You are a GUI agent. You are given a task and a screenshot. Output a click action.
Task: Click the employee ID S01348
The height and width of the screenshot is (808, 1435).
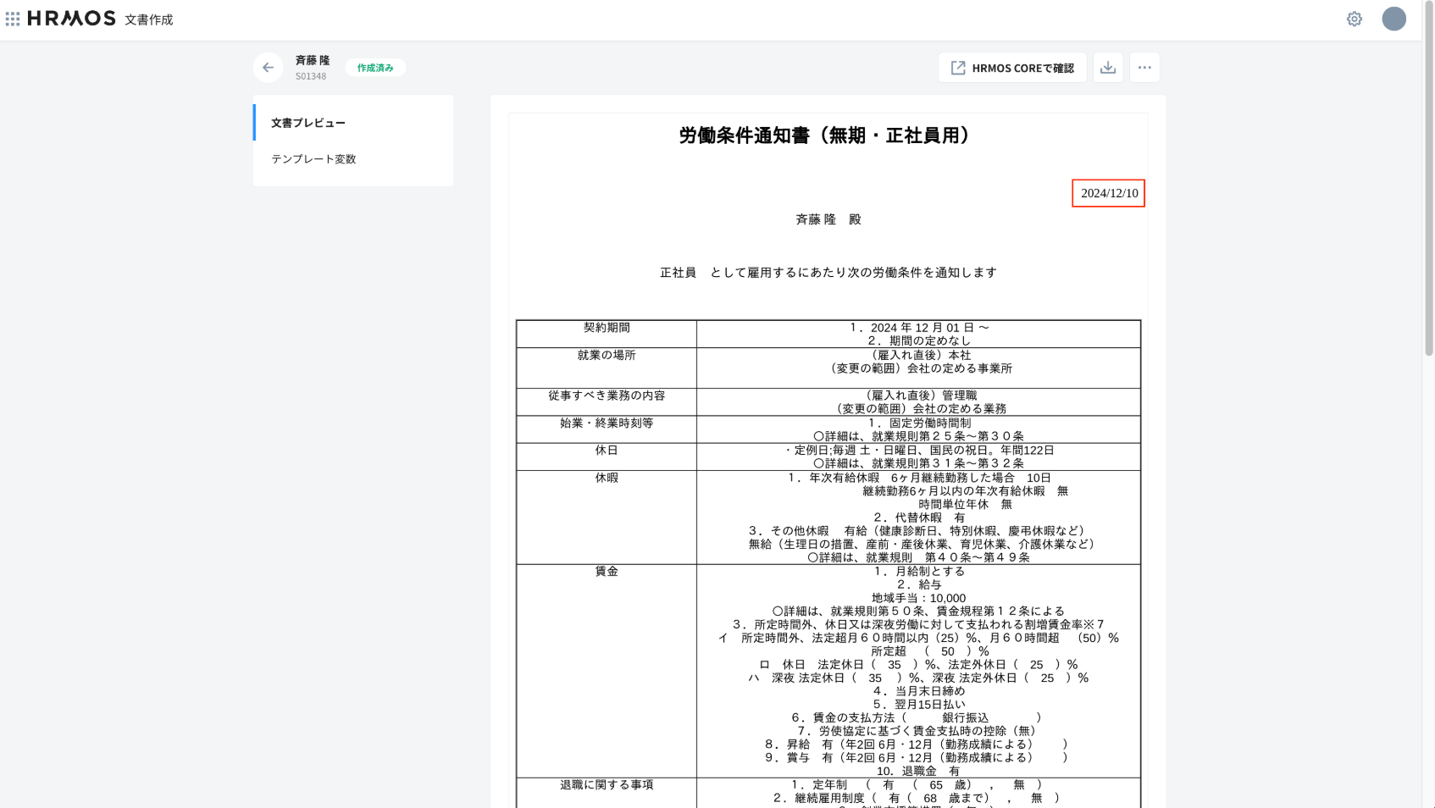pyautogui.click(x=311, y=76)
